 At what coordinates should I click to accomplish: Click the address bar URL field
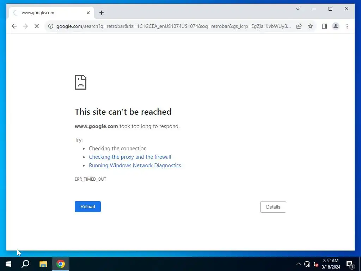click(173, 26)
